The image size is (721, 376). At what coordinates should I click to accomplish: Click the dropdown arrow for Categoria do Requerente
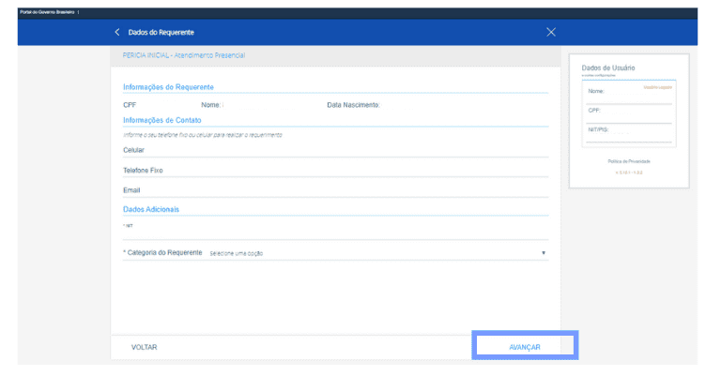coord(544,253)
